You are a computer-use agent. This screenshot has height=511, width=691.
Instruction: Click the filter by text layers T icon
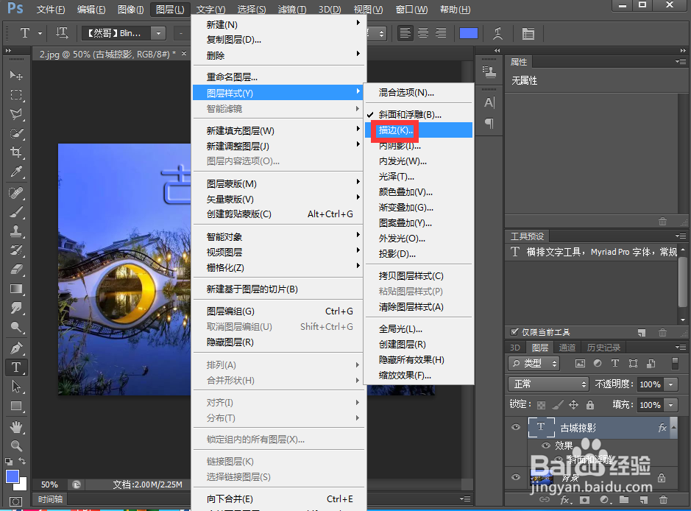click(x=615, y=363)
